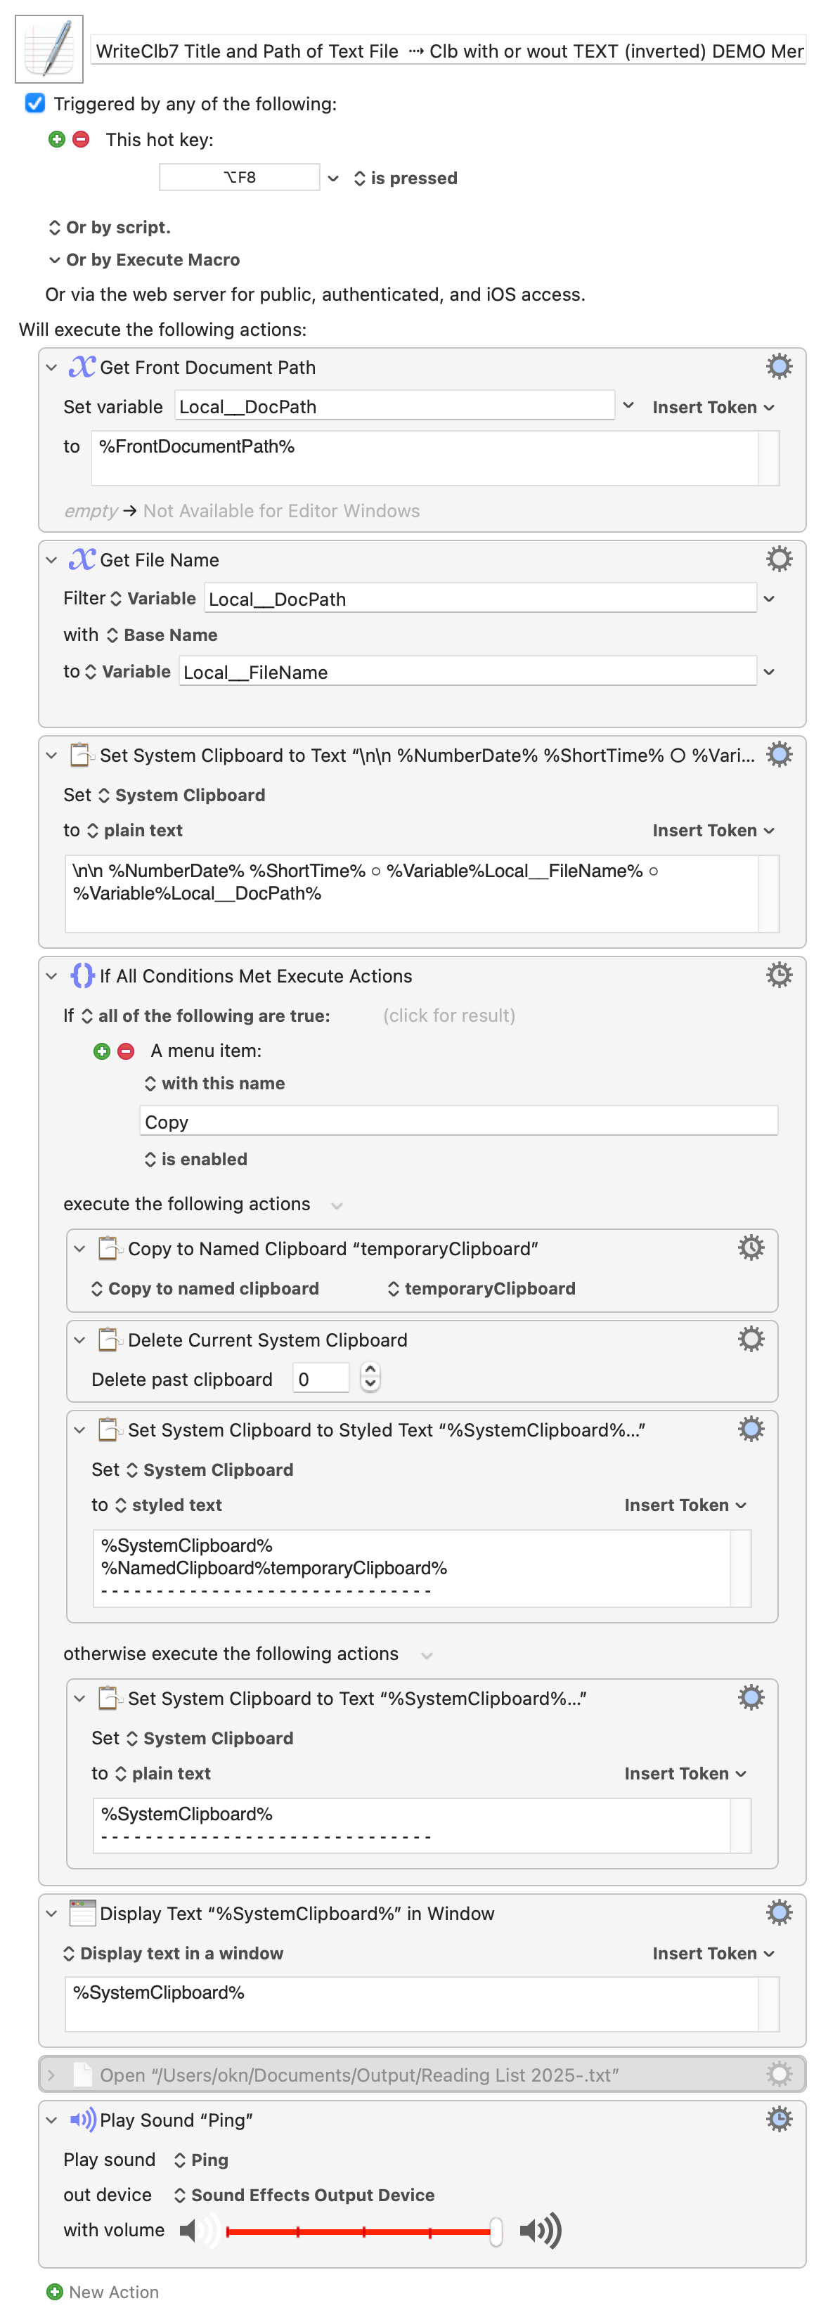Open gear menu for Play Sound Ping action
The image size is (821, 2315).
(x=778, y=2118)
